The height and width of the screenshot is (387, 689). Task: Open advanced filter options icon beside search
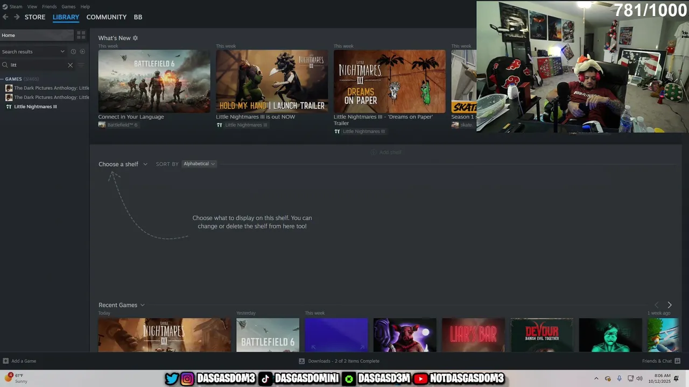[x=81, y=65]
